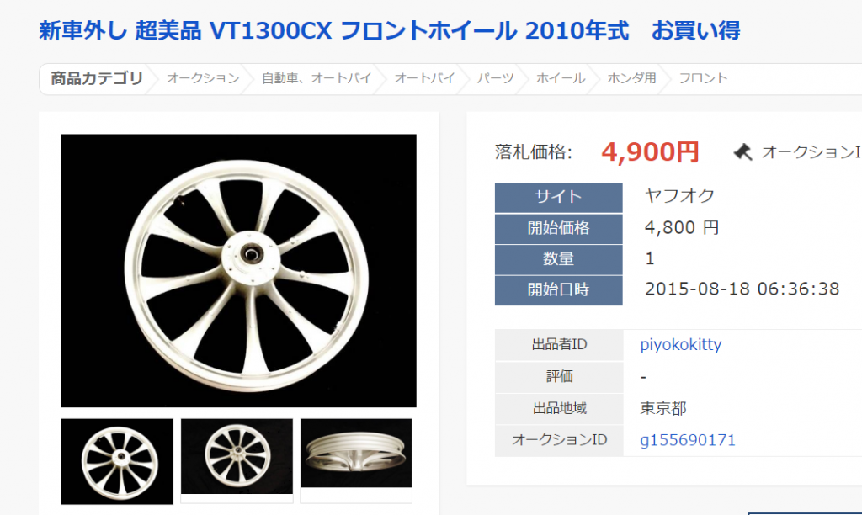Go to オークション breadcrumb

click(x=203, y=78)
